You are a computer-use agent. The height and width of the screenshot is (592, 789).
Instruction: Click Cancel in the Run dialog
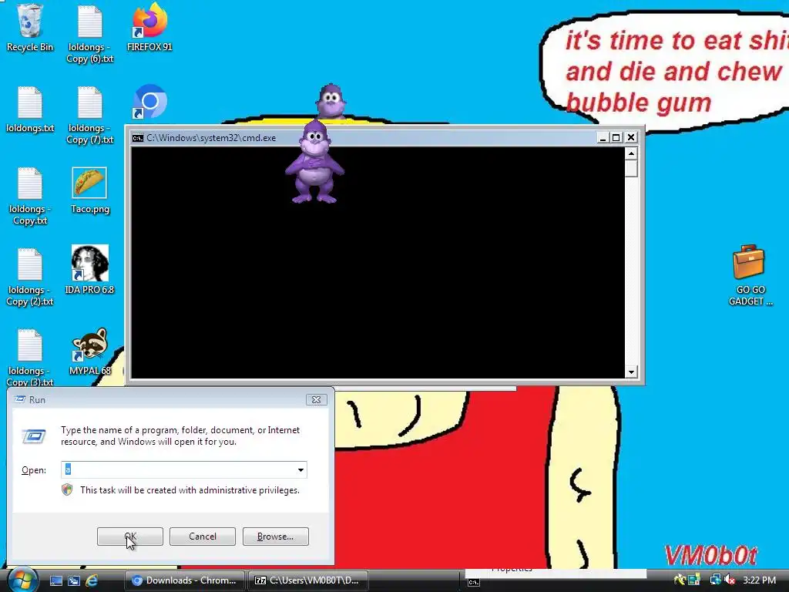(203, 536)
